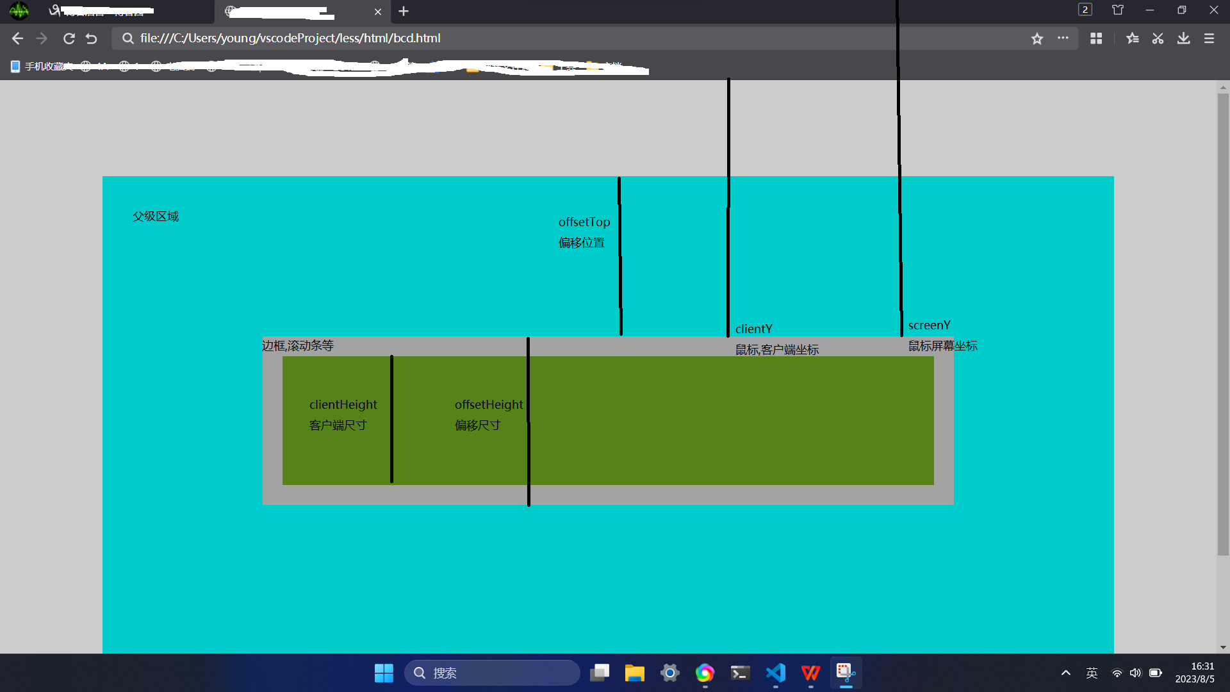
Task: Click the undo restore tab arrow
Action: coord(92,38)
